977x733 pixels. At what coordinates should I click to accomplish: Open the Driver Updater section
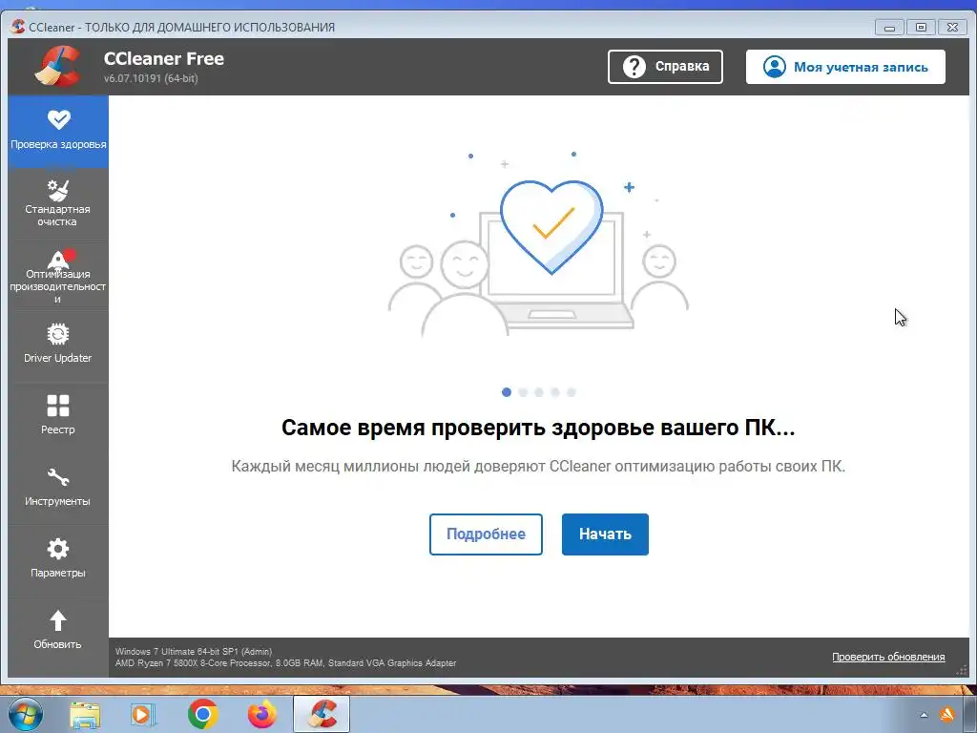(x=58, y=346)
